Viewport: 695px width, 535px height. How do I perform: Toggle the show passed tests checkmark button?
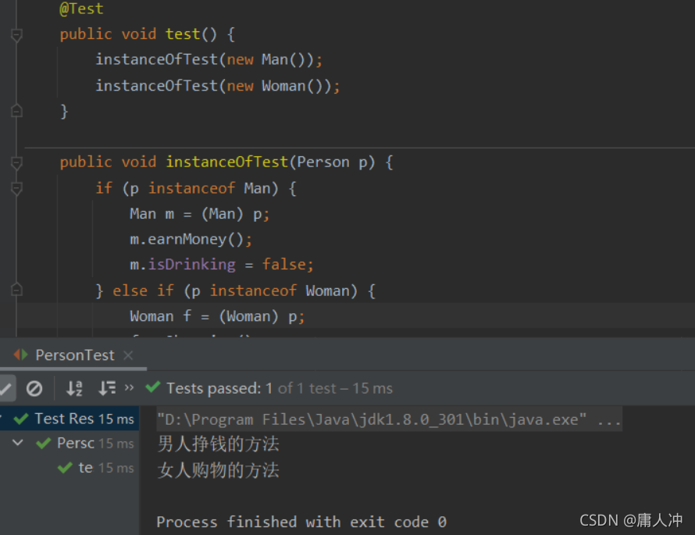pos(6,388)
